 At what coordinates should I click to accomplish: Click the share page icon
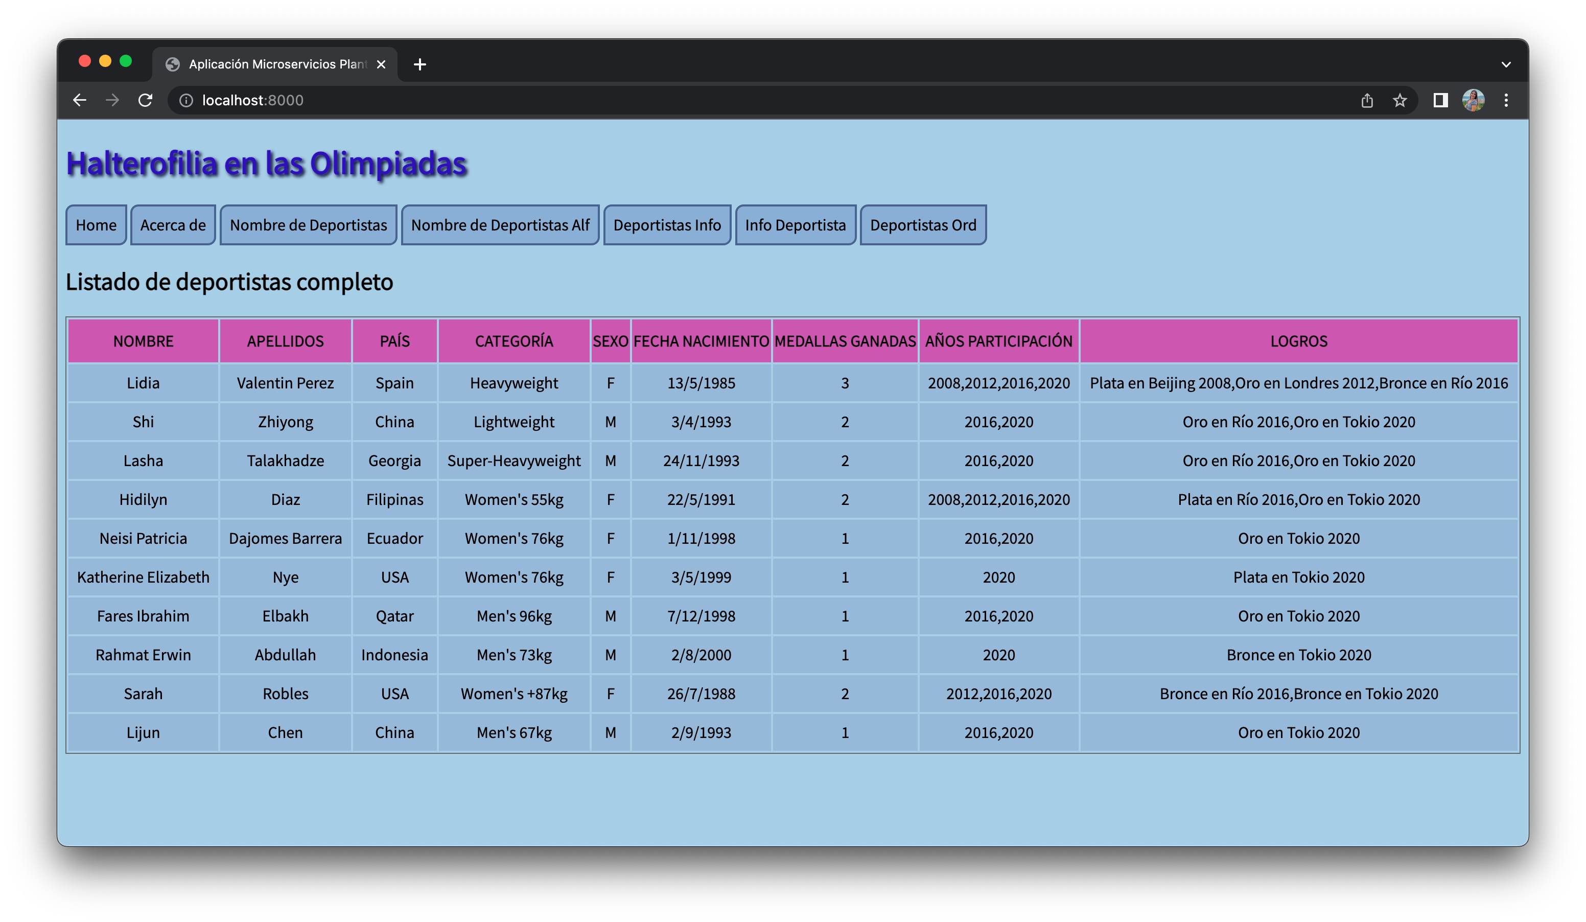[1367, 100]
